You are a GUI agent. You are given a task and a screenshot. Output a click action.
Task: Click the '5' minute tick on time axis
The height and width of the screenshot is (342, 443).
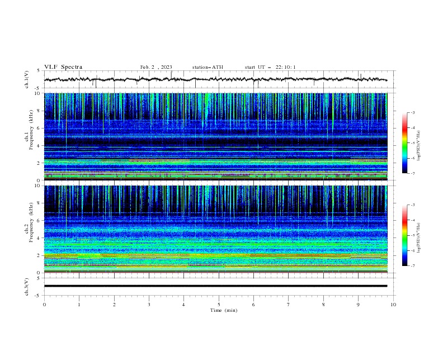click(219, 305)
